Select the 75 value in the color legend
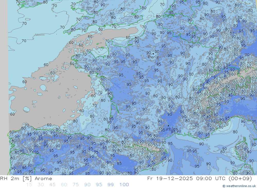 (76, 185)
